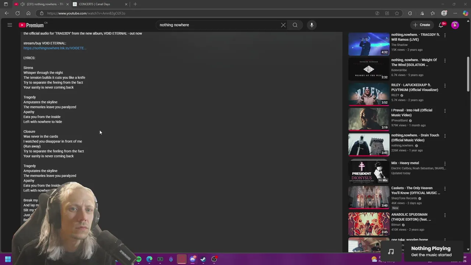This screenshot has height=265, width=471.
Task: Clear the search box with the X
Action: click(283, 25)
